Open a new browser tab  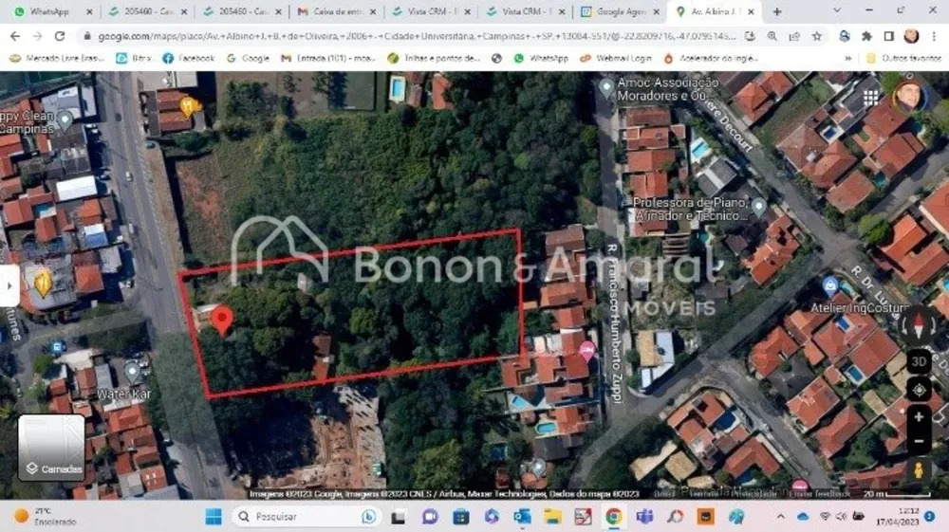pyautogui.click(x=777, y=11)
